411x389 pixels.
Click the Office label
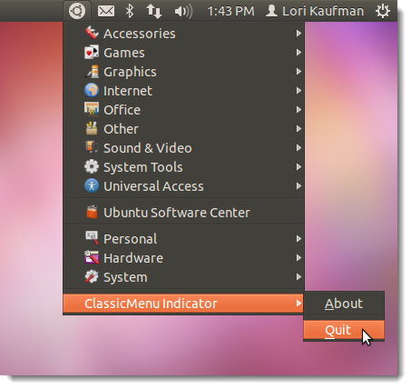click(122, 110)
